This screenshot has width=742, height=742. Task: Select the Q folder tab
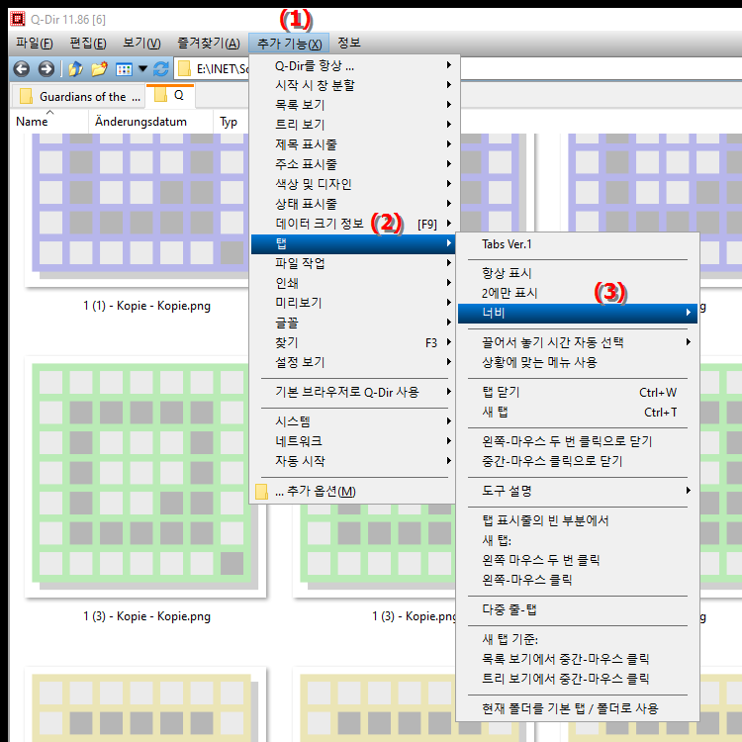[170, 96]
